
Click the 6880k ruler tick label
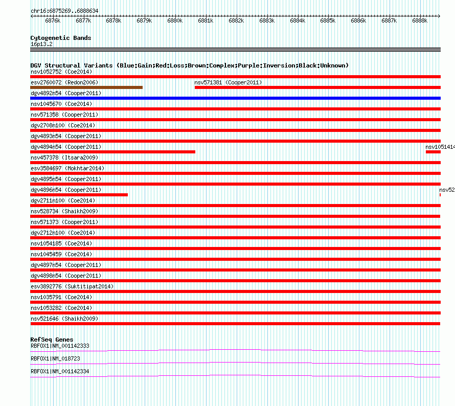[175, 21]
